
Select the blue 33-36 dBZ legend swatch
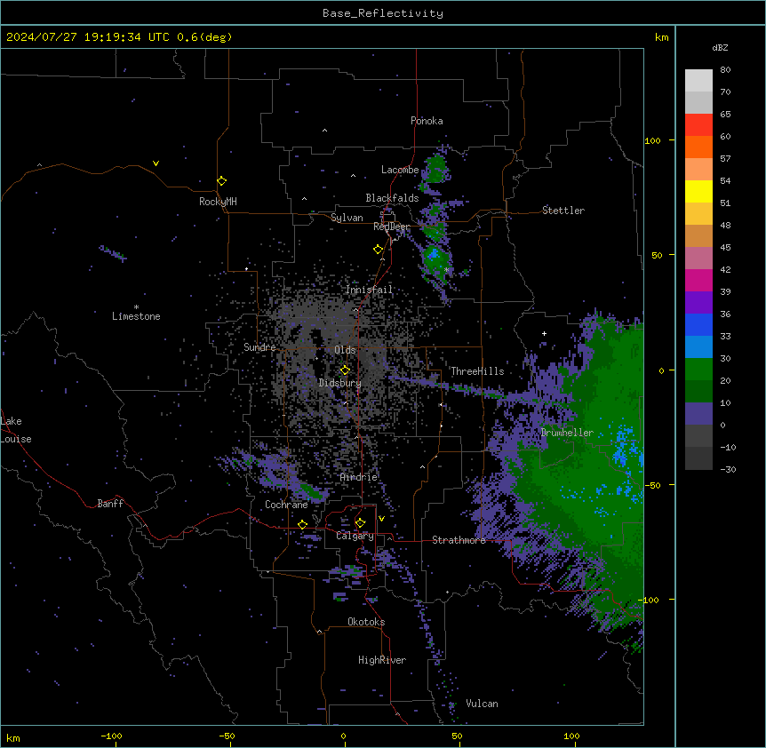698,325
